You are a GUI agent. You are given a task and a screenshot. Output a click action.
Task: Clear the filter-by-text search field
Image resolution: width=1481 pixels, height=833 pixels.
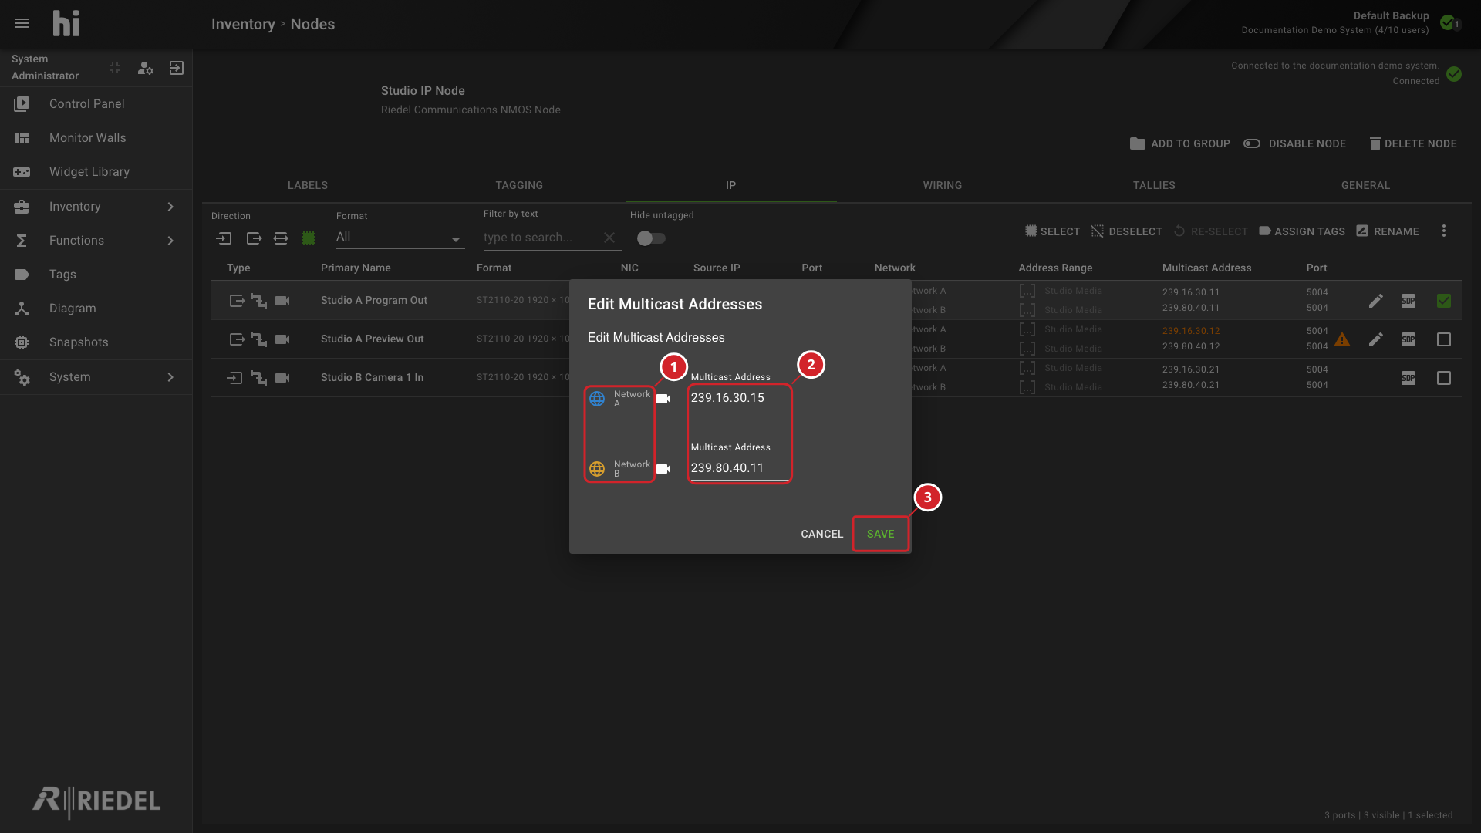point(609,238)
